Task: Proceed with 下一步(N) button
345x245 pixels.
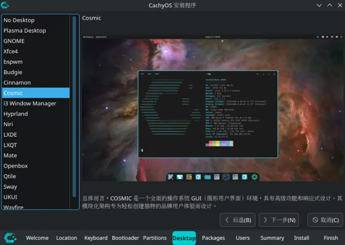Action: pyautogui.click(x=279, y=220)
